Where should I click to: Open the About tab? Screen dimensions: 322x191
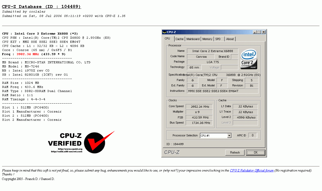[x=230, y=39]
